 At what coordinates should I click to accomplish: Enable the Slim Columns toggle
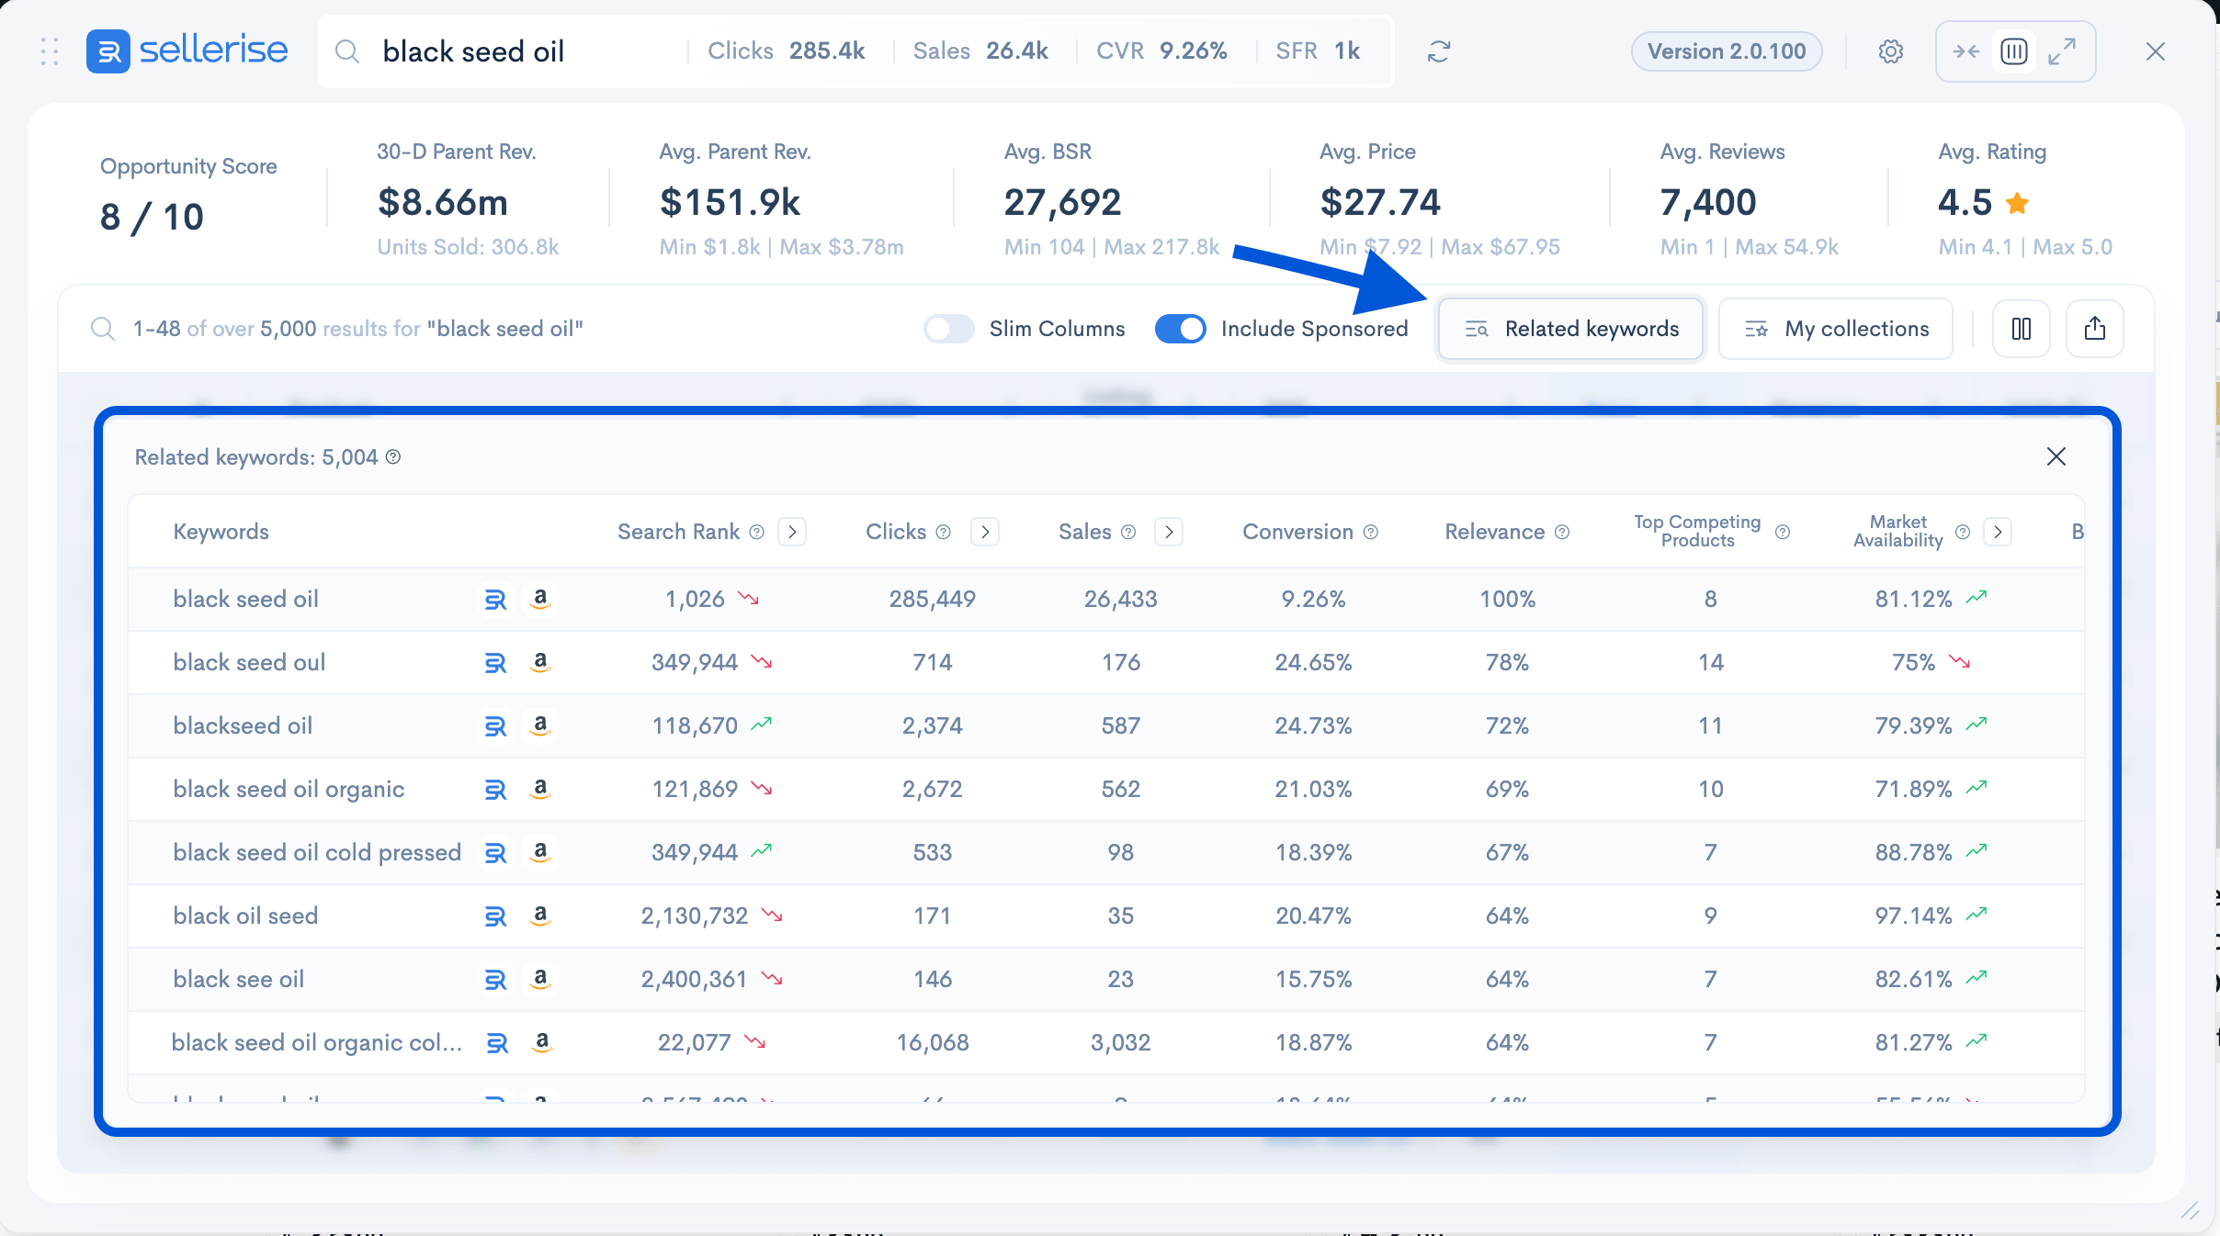(x=948, y=329)
